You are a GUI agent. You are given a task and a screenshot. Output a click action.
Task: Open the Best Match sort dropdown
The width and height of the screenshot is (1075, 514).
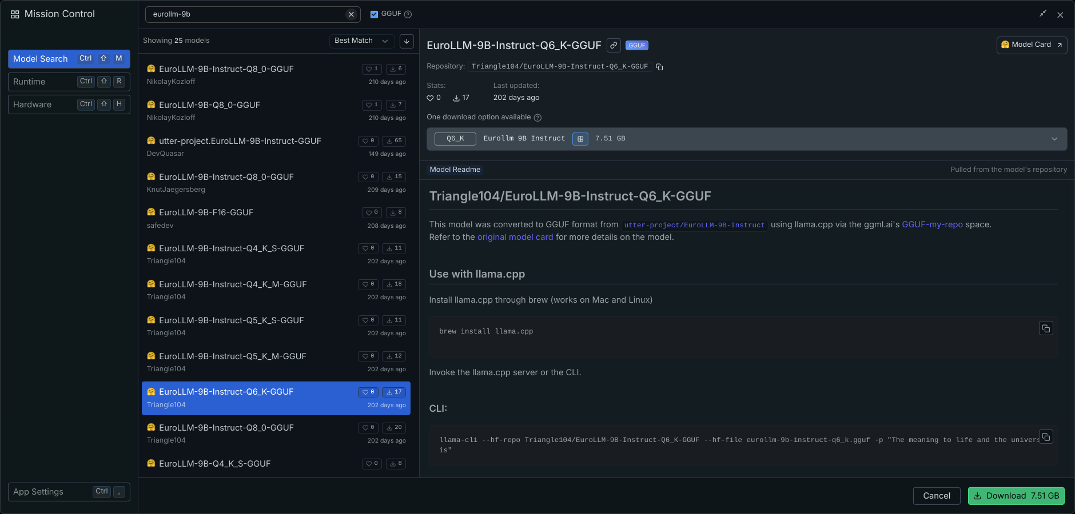[x=361, y=41]
